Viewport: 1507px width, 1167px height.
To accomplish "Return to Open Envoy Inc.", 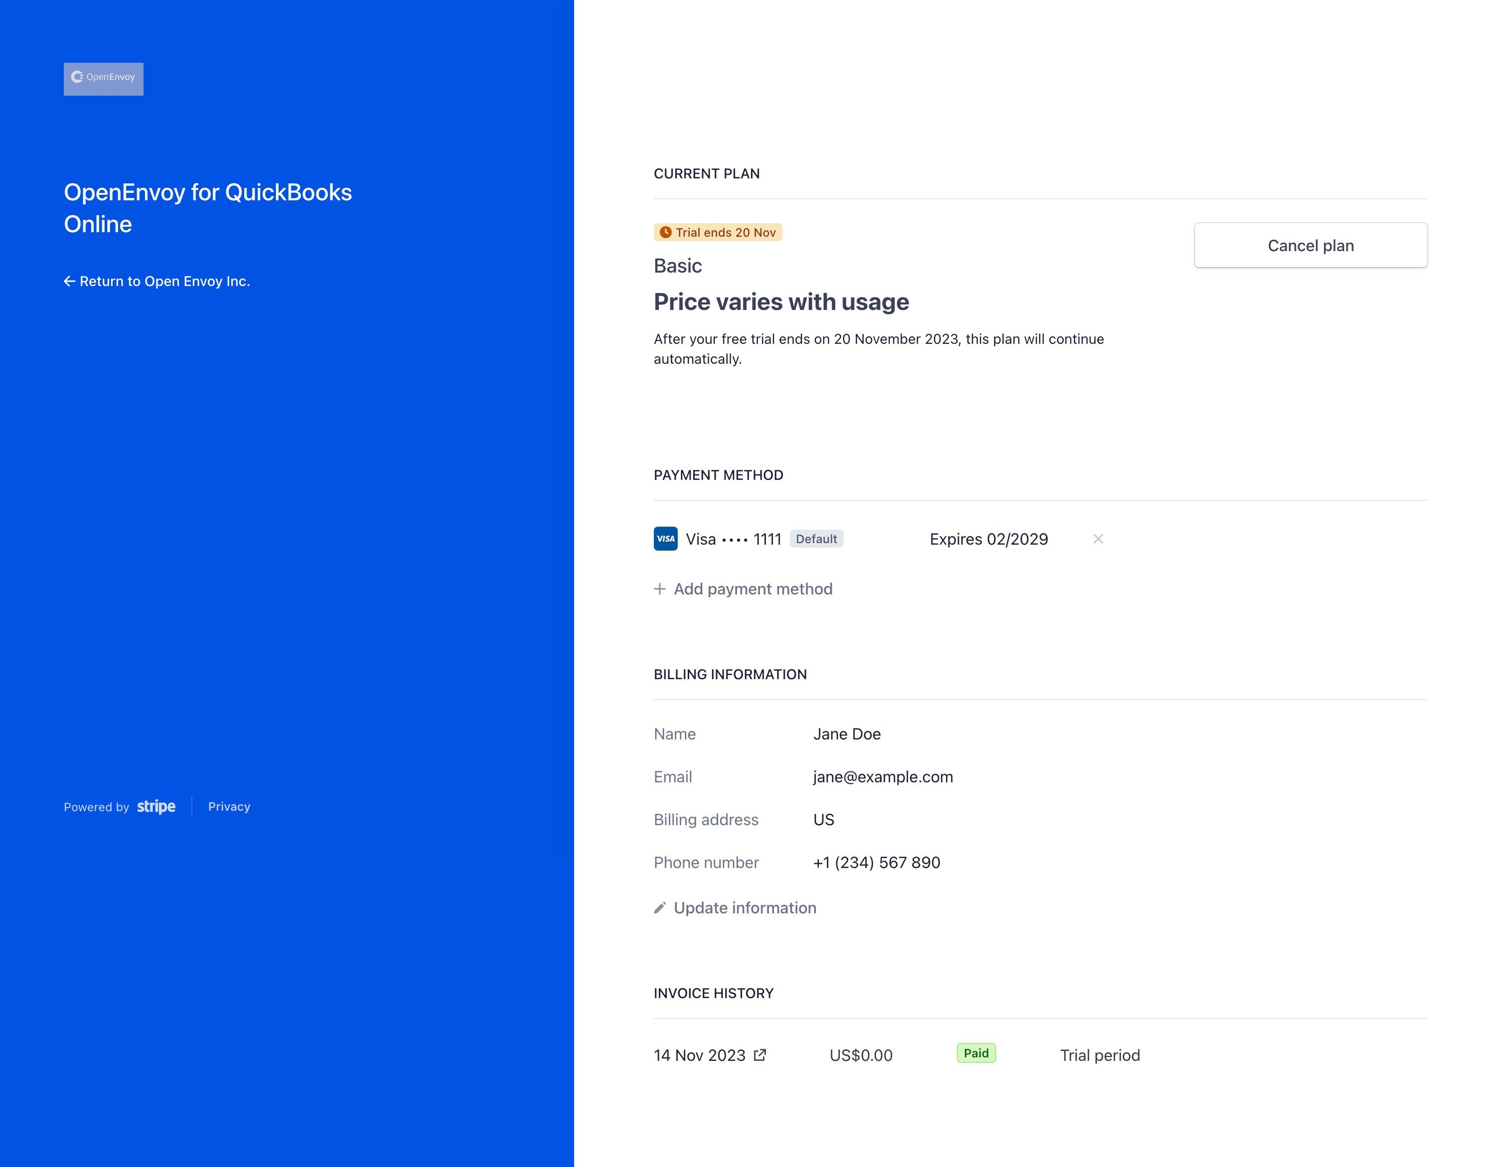I will 164,281.
